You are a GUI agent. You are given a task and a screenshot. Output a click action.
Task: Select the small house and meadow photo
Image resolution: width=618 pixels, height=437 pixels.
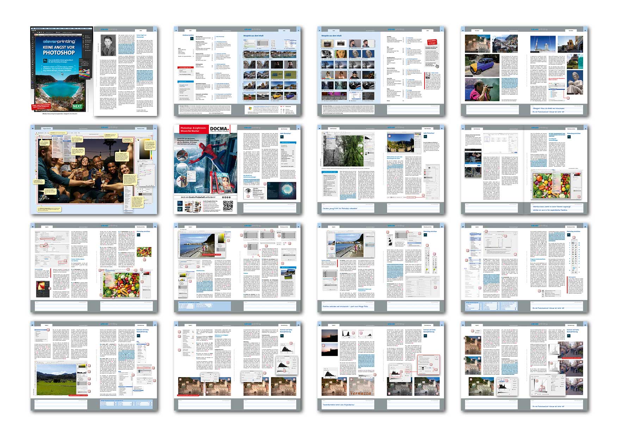coord(289,274)
